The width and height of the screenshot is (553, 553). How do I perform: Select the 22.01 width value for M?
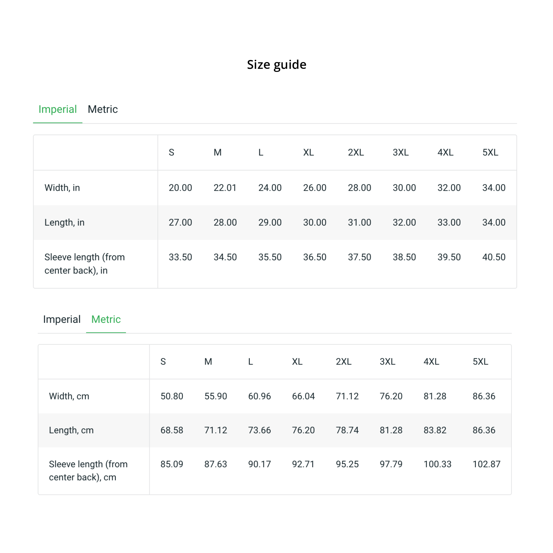[x=225, y=188]
